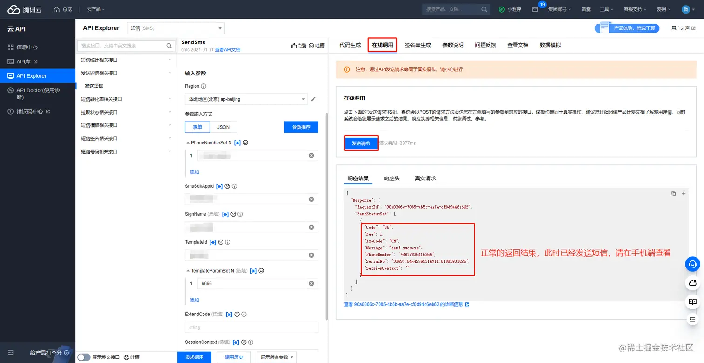Open the 小程序 mini program icon
This screenshot has height=363, width=704.
click(x=501, y=9)
